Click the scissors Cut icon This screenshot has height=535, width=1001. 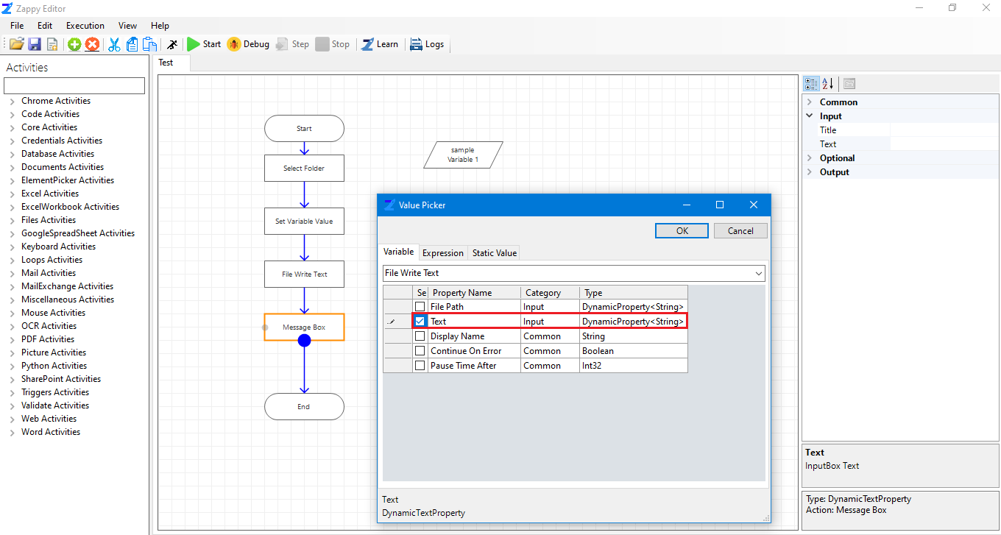pos(114,44)
